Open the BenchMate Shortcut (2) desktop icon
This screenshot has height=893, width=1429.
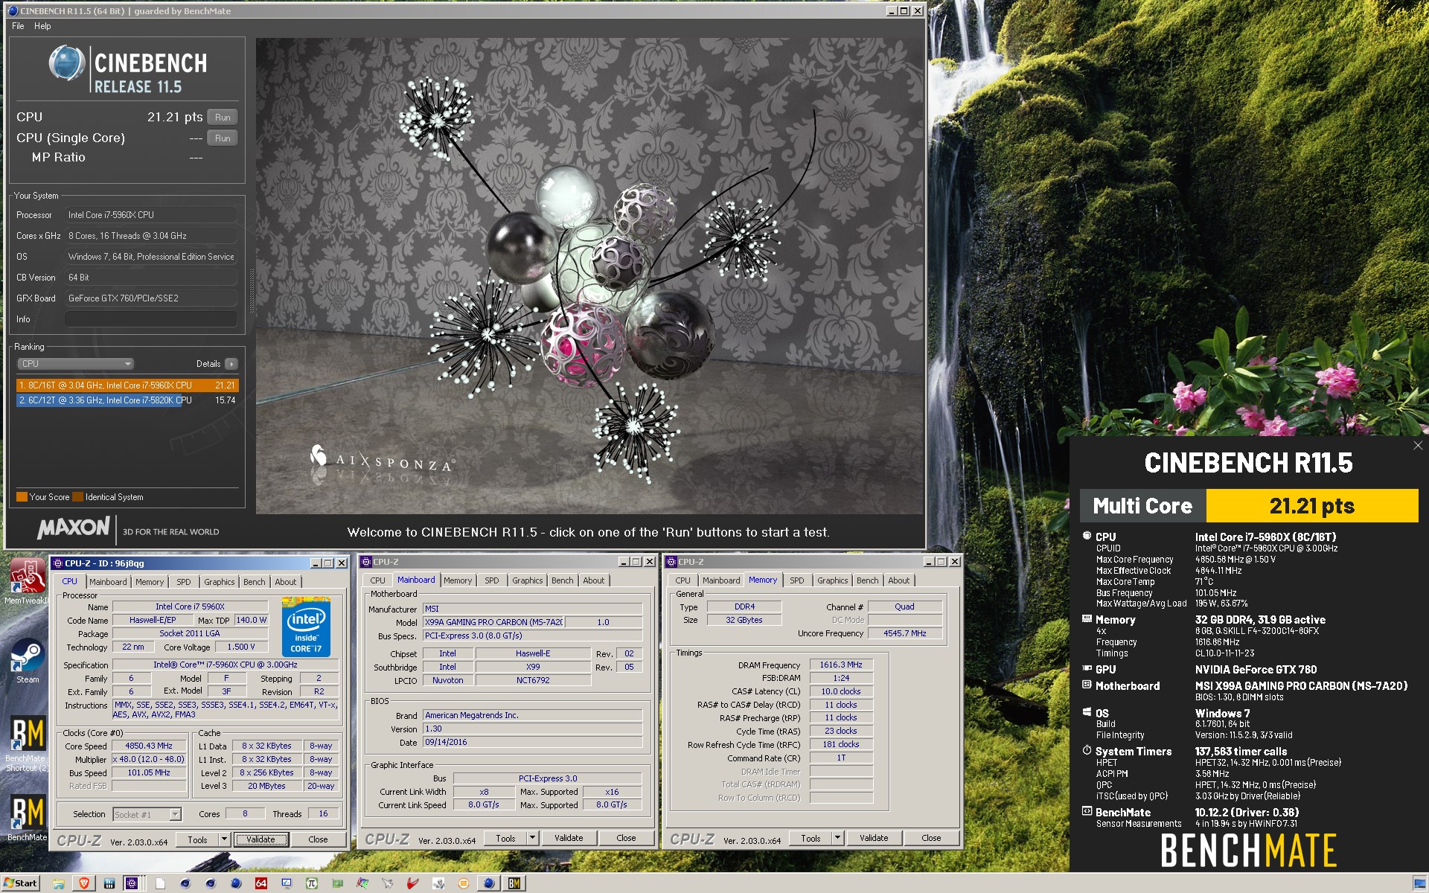(x=27, y=743)
